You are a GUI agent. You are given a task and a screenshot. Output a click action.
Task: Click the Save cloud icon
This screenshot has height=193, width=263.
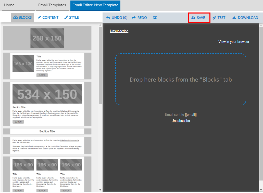tap(193, 18)
